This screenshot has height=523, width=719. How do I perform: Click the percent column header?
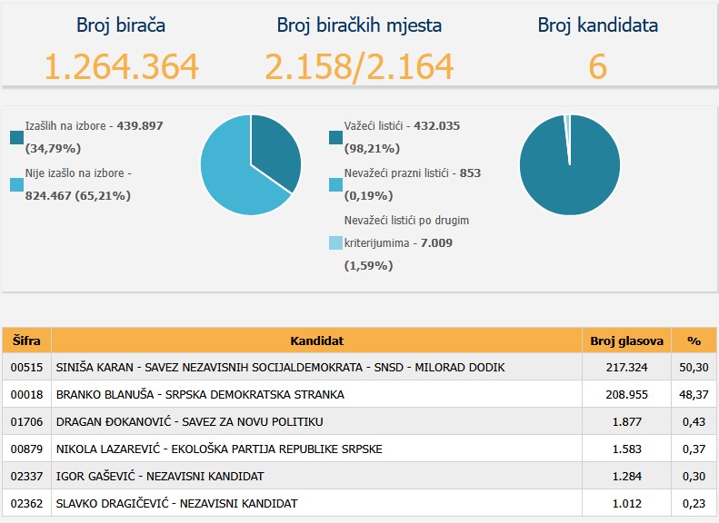pyautogui.click(x=694, y=340)
